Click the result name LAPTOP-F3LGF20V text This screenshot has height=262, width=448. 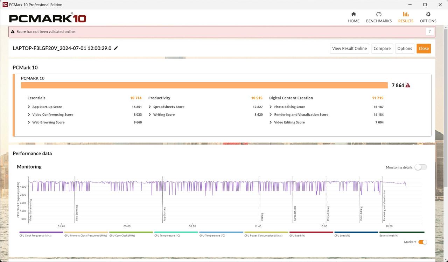tap(62, 48)
